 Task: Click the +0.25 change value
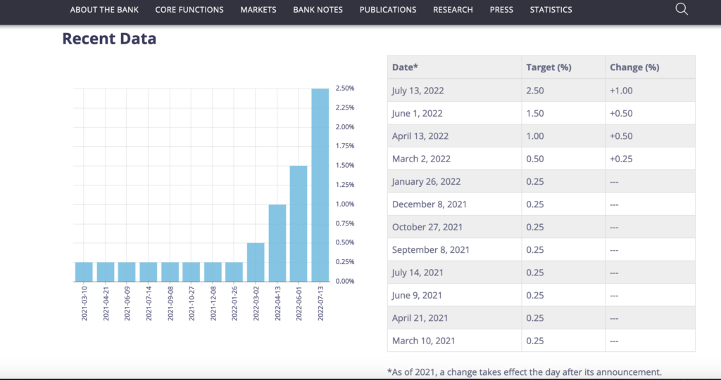(x=621, y=159)
